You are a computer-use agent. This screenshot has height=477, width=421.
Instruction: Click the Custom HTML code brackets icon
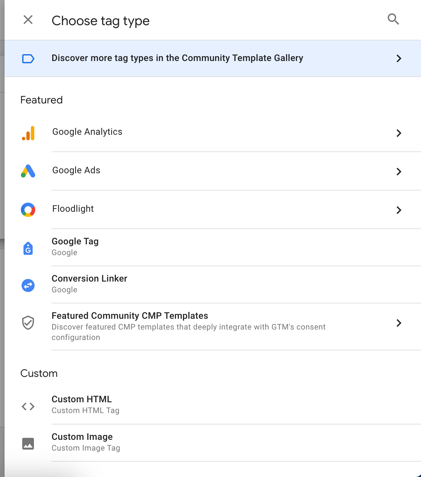28,406
